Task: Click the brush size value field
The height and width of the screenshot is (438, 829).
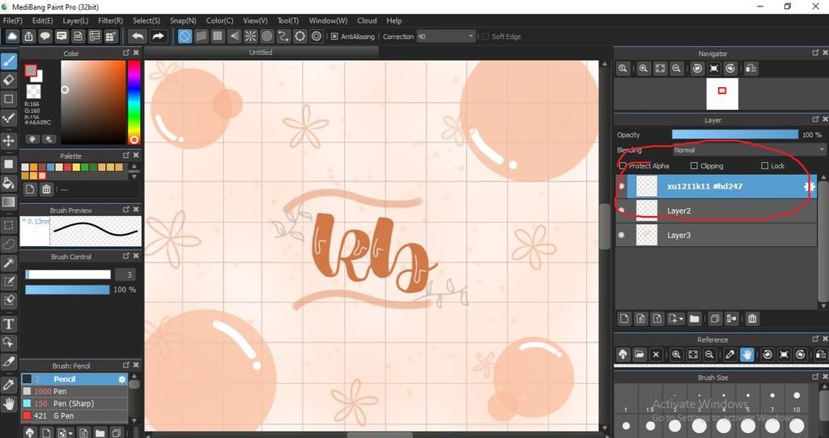Action: (125, 274)
